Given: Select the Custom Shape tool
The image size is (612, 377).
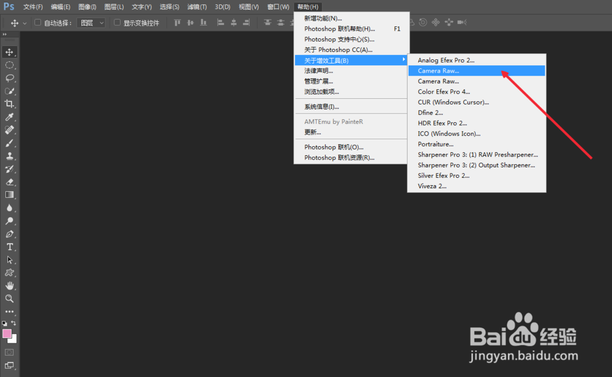Looking at the screenshot, I should coord(9,273).
